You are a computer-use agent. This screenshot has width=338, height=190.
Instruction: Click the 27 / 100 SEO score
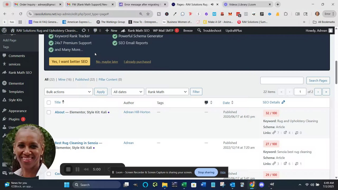pos(271,144)
